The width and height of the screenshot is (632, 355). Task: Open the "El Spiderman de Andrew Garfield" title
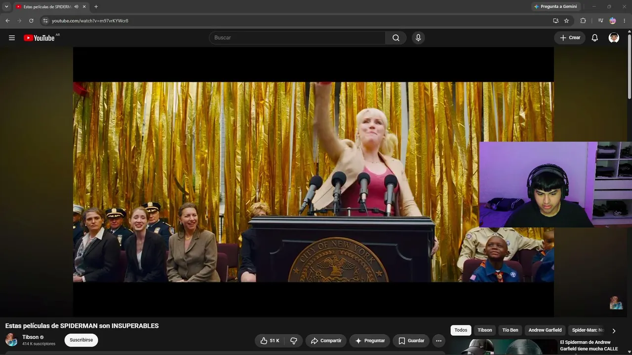click(589, 346)
